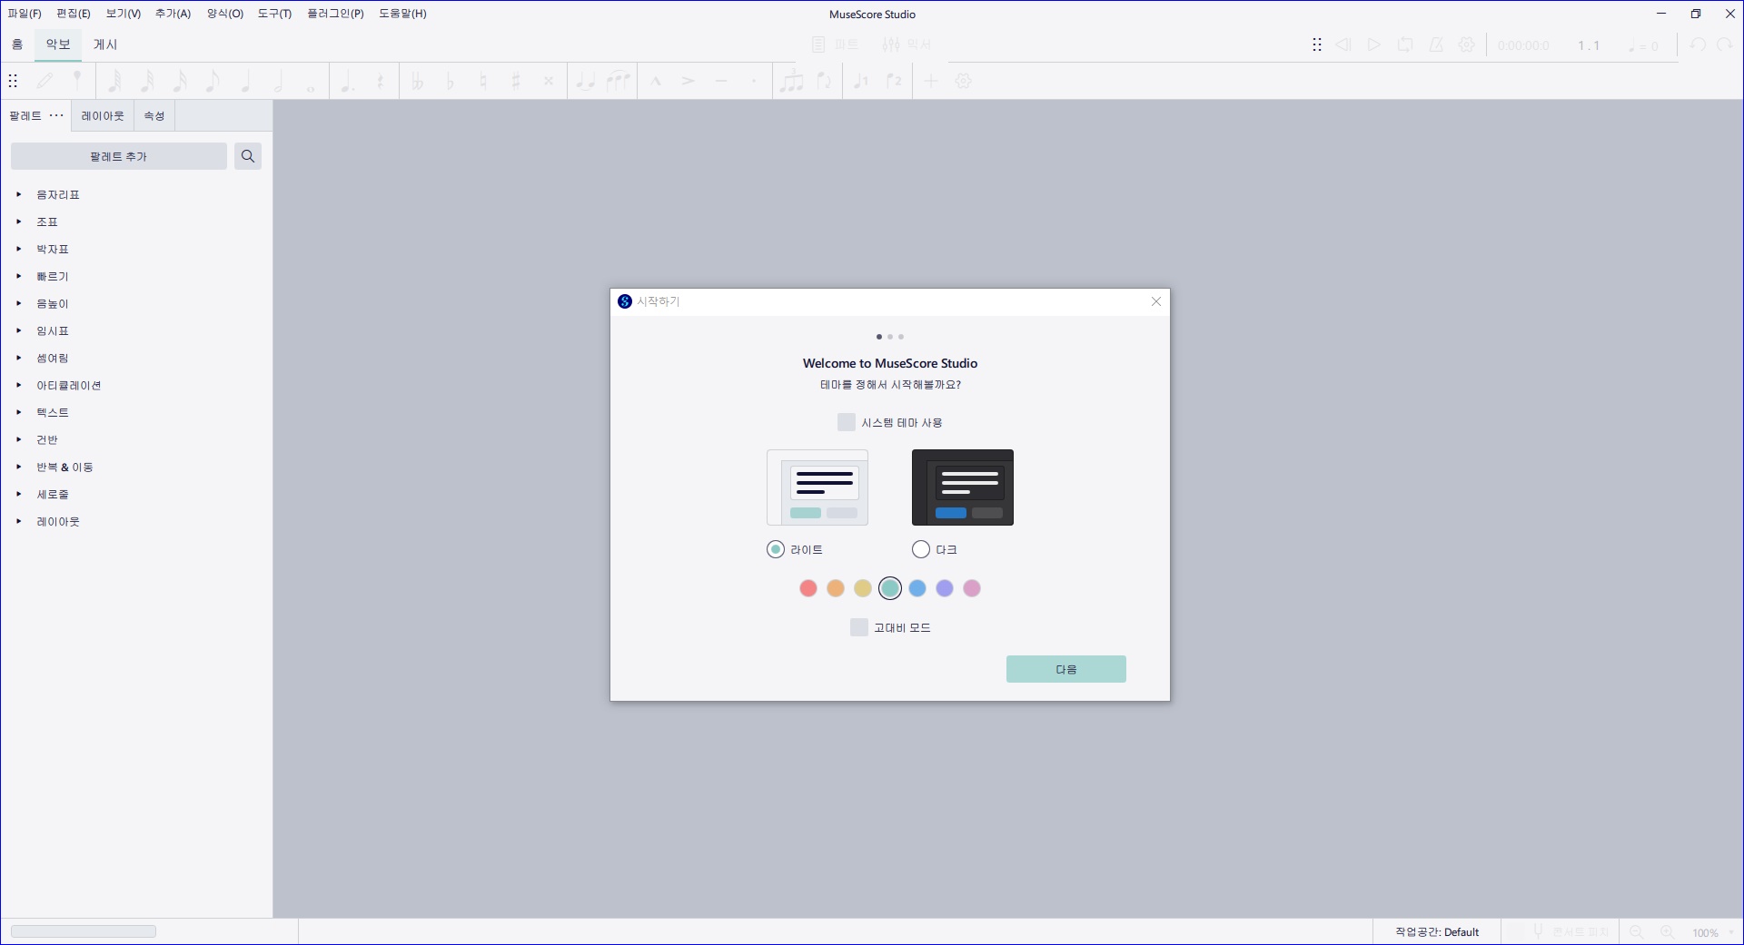Toggle the flat accidental

[450, 81]
